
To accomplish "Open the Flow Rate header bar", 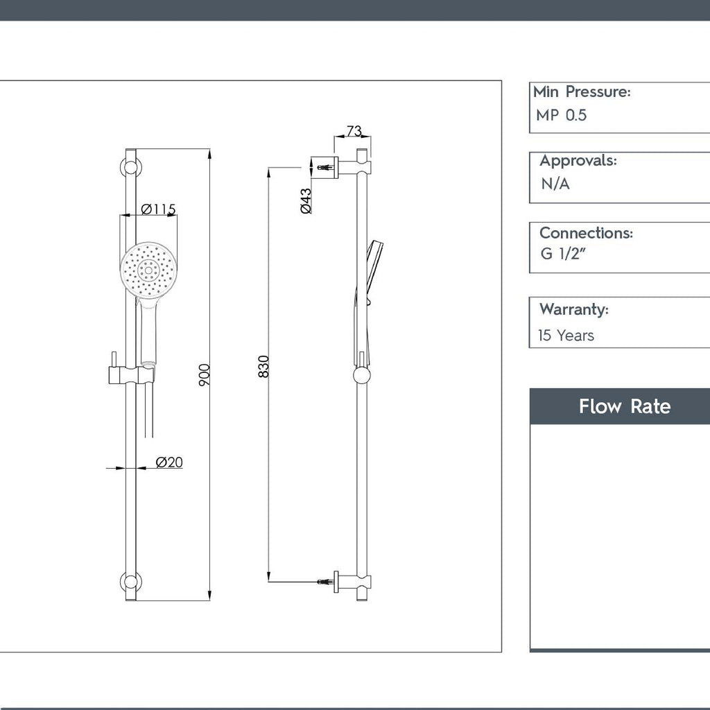I will [x=625, y=407].
